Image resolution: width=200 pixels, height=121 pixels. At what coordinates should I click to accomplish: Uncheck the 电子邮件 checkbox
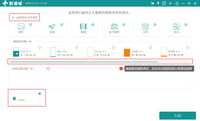point(124,25)
